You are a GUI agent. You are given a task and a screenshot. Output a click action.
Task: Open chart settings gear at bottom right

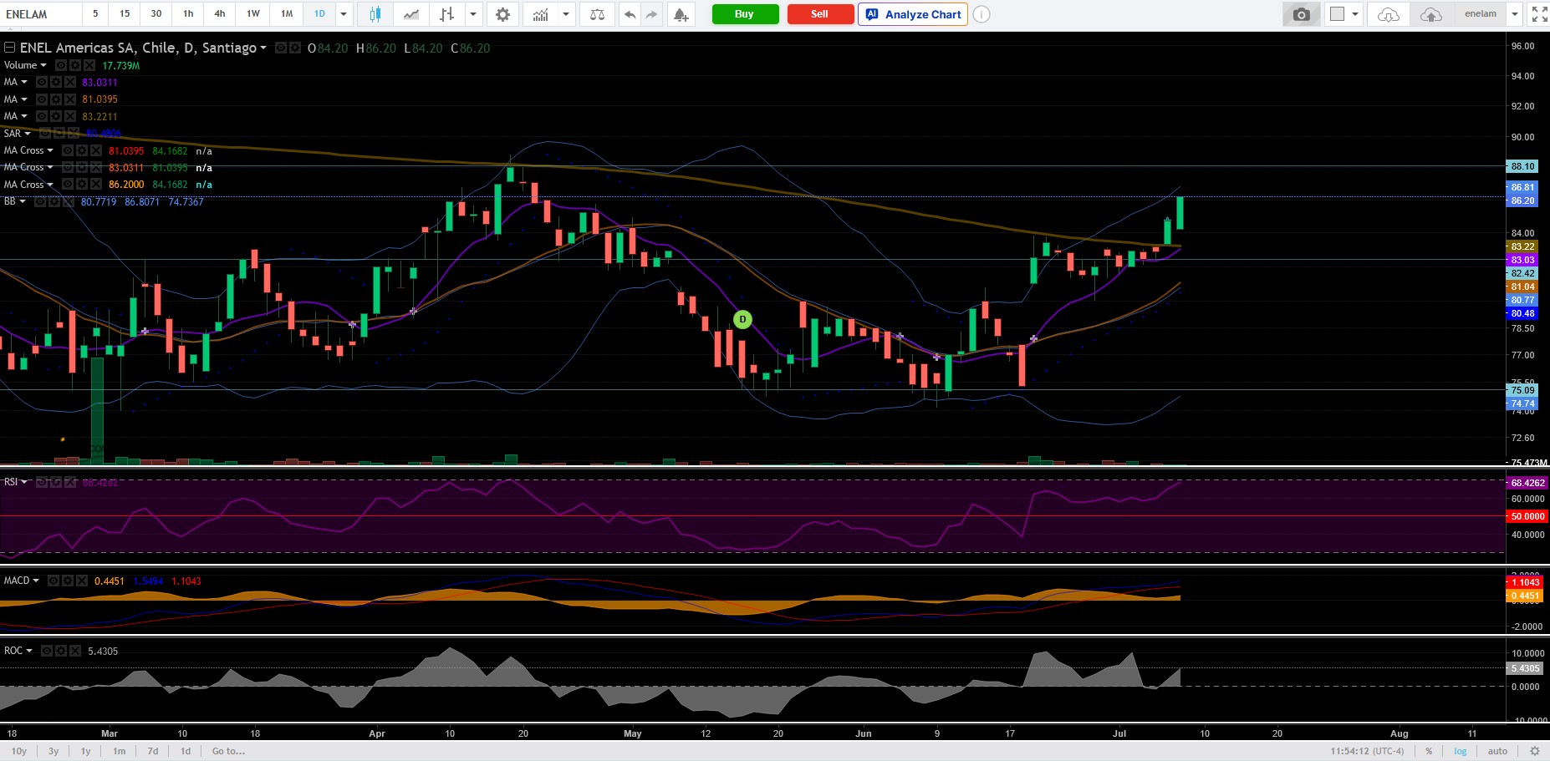1533,751
